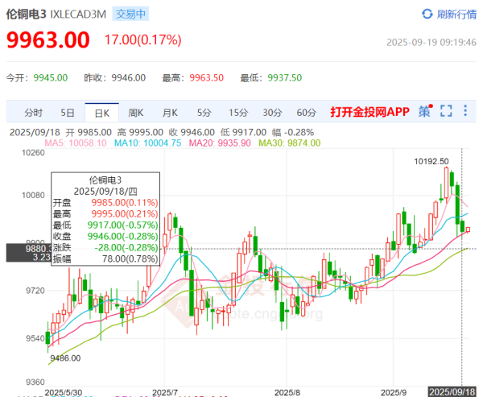Click the tooltip 最低 9917.00(-0.57%) row

click(x=105, y=225)
